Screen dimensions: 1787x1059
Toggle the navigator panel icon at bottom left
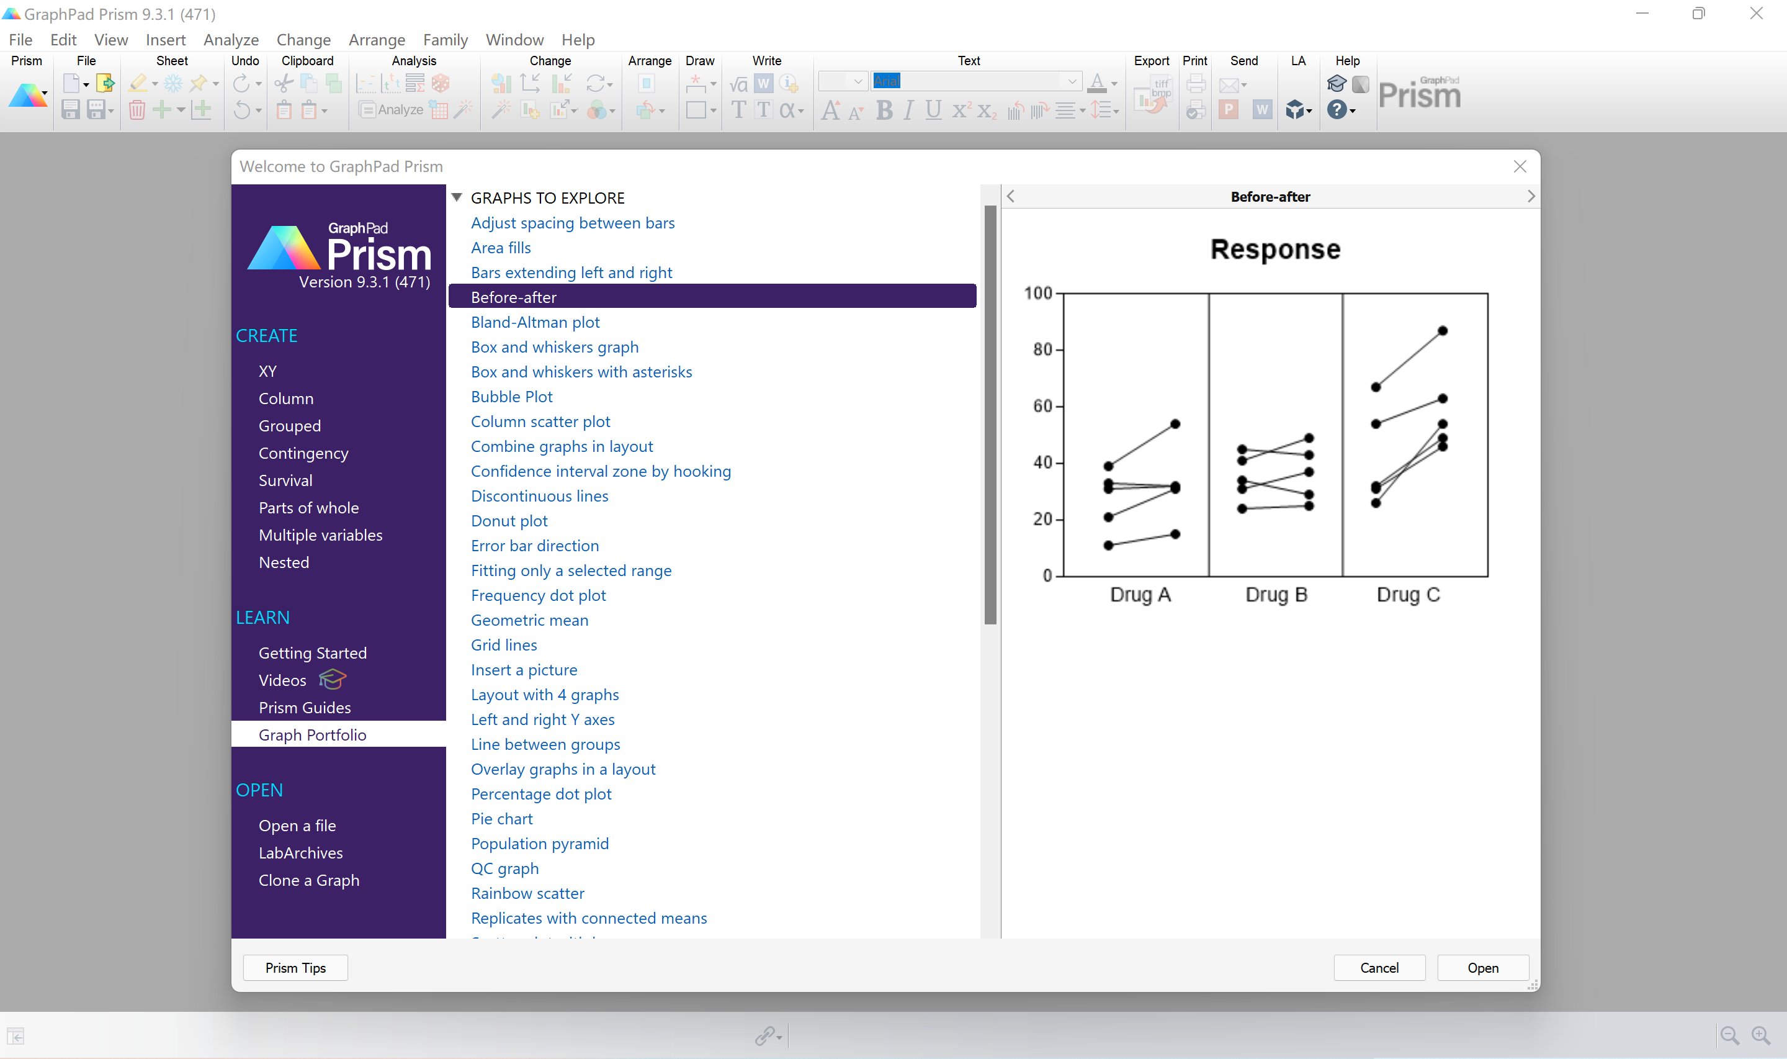[16, 1035]
